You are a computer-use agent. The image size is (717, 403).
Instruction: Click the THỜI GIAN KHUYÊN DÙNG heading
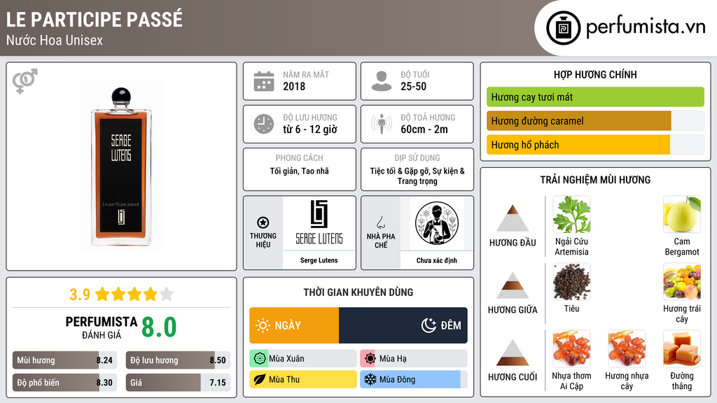[x=358, y=292]
